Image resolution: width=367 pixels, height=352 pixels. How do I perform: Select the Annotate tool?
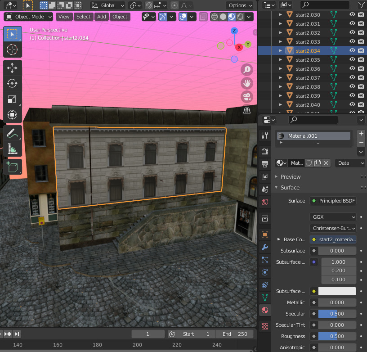point(13,132)
